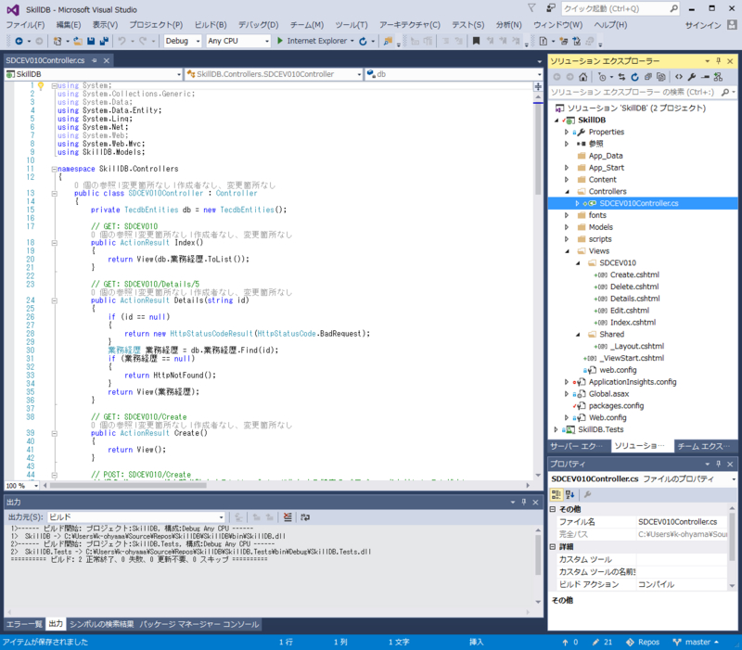Open the ビルド(B) menu
This screenshot has width=742, height=650.
pyautogui.click(x=211, y=25)
